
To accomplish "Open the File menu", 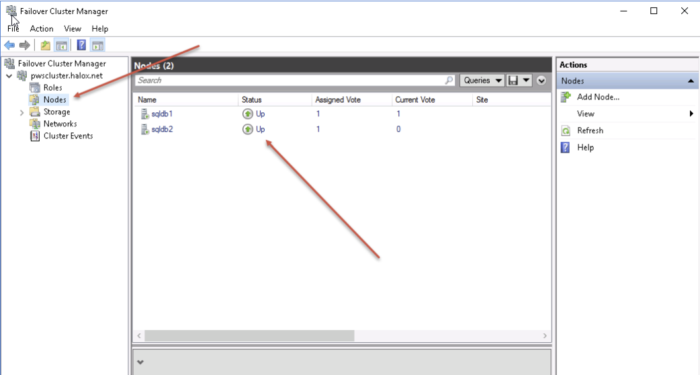I will pos(13,29).
